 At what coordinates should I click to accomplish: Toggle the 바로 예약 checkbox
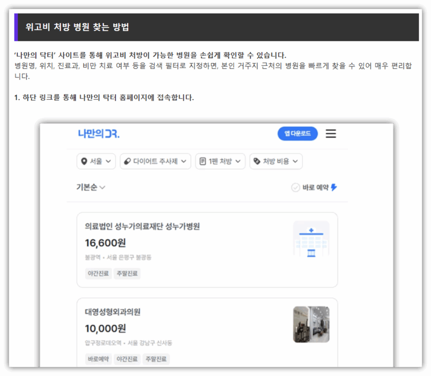click(295, 188)
